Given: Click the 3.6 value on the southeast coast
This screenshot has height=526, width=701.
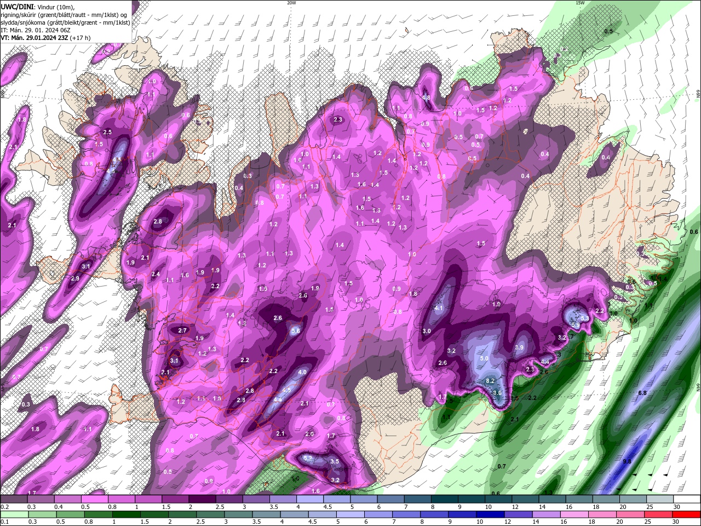Looking at the screenshot, I should [497, 393].
